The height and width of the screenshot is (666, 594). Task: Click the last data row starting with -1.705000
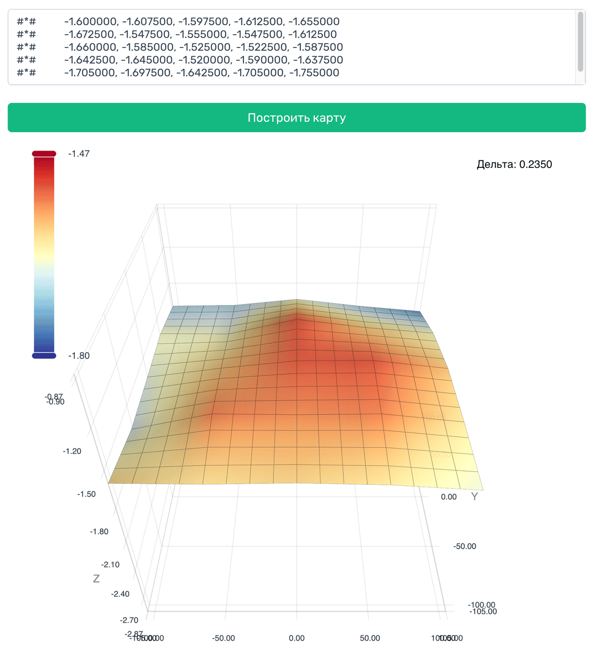(x=201, y=73)
